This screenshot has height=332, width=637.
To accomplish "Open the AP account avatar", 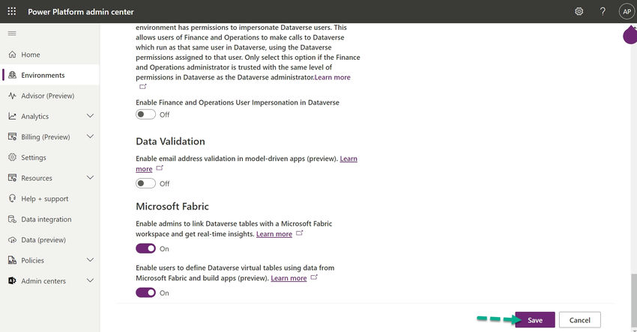I will point(627,11).
